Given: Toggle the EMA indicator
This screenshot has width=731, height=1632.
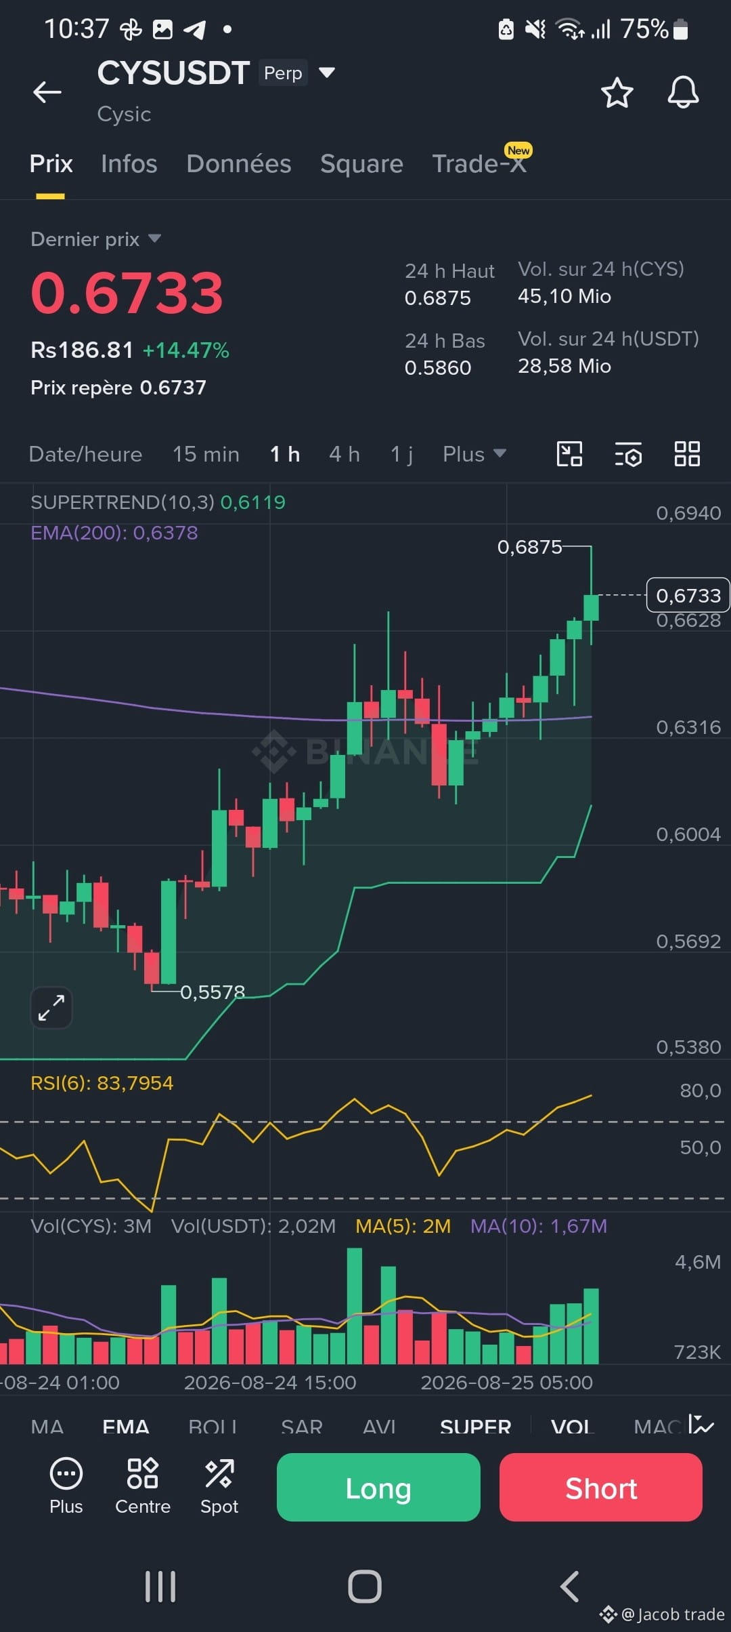Looking at the screenshot, I should 125,1427.
